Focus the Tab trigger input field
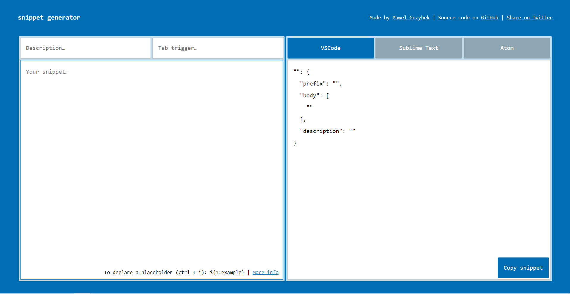 point(218,48)
